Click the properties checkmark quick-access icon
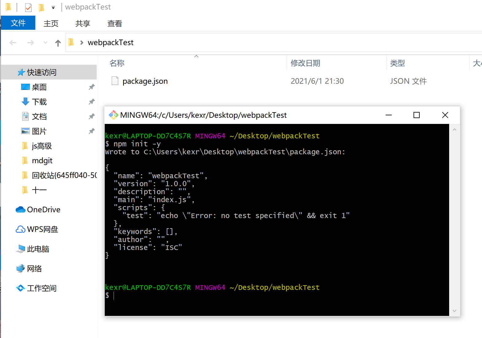The height and width of the screenshot is (338, 482). (x=28, y=7)
